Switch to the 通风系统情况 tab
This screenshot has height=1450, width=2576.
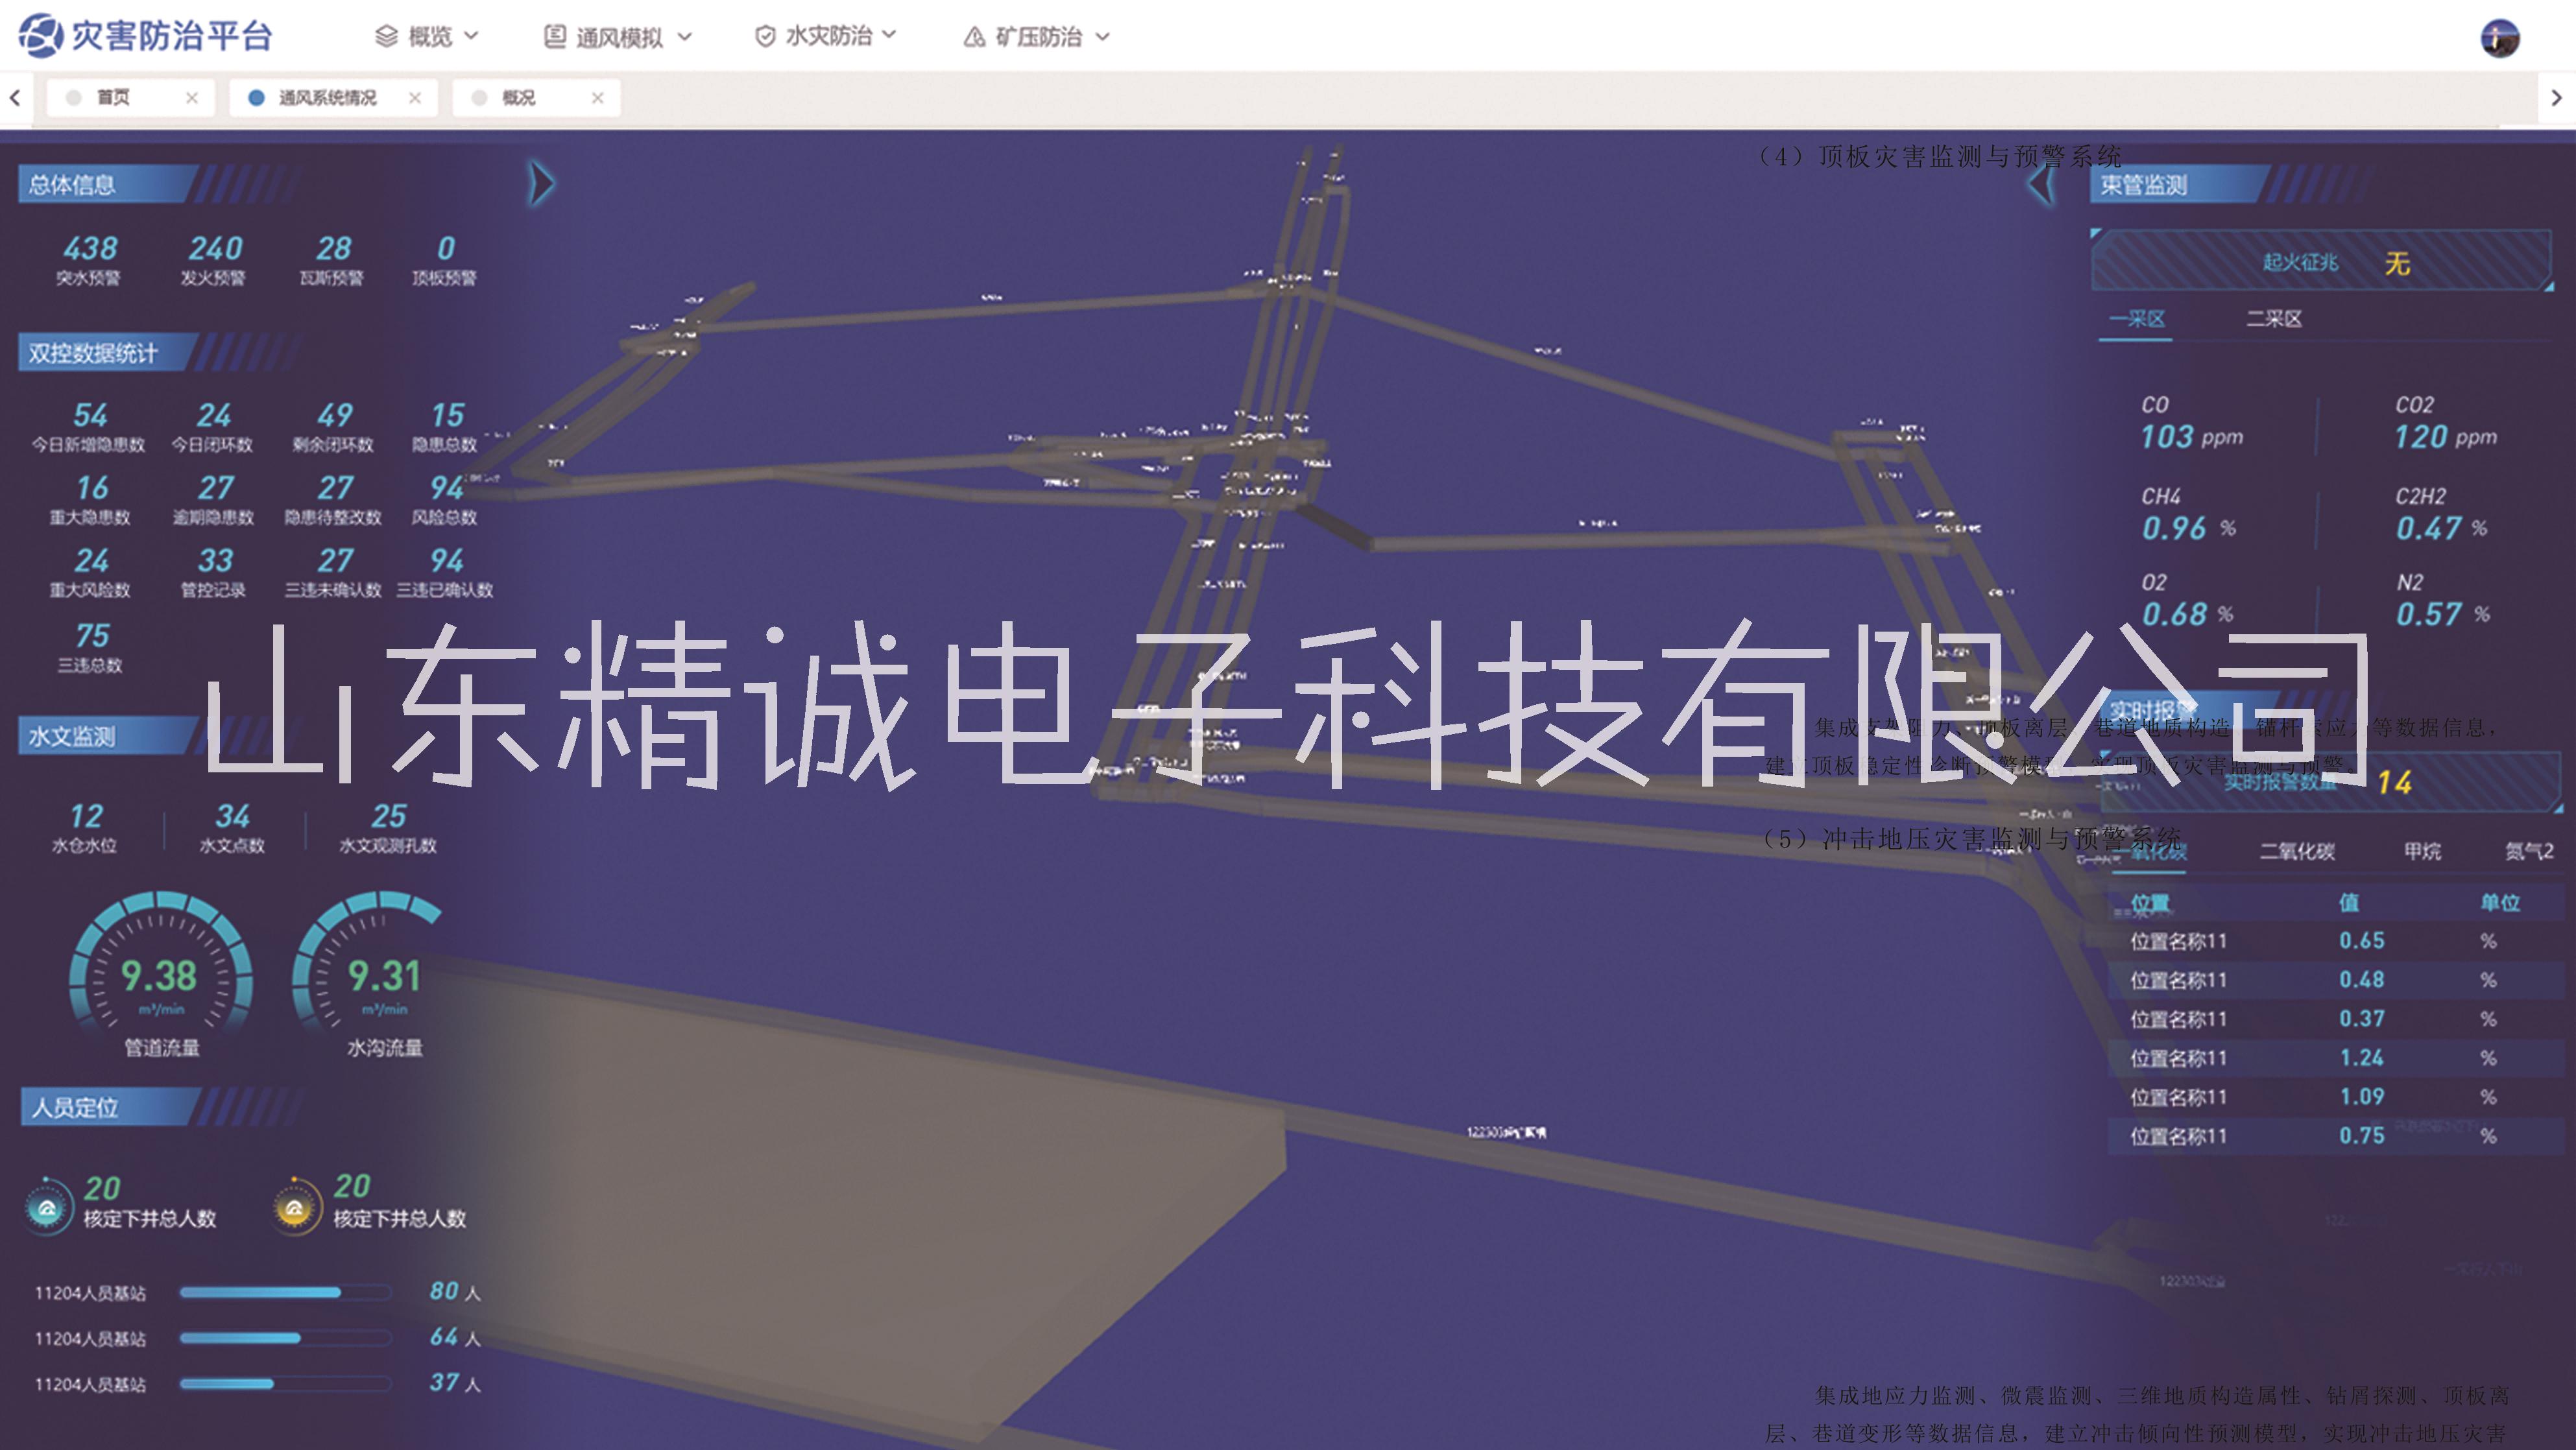pyautogui.click(x=333, y=98)
